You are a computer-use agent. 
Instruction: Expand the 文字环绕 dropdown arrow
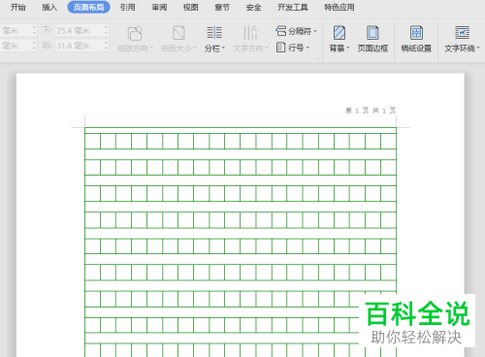[478, 49]
